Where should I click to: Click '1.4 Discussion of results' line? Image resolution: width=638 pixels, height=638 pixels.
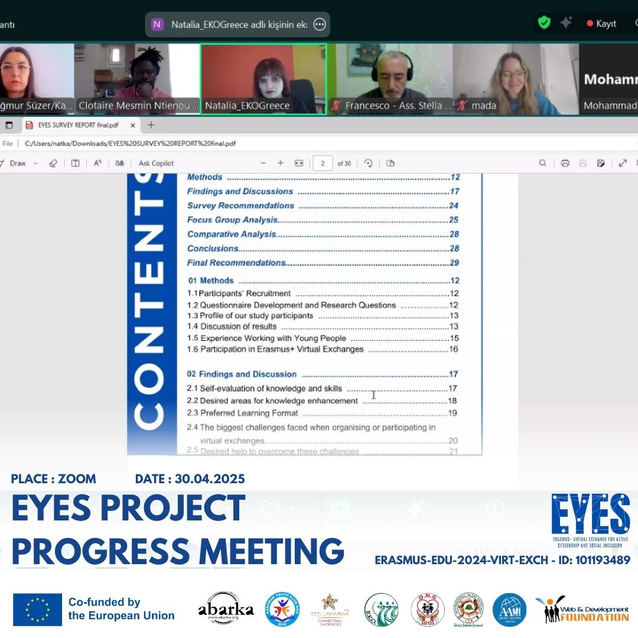click(x=323, y=326)
